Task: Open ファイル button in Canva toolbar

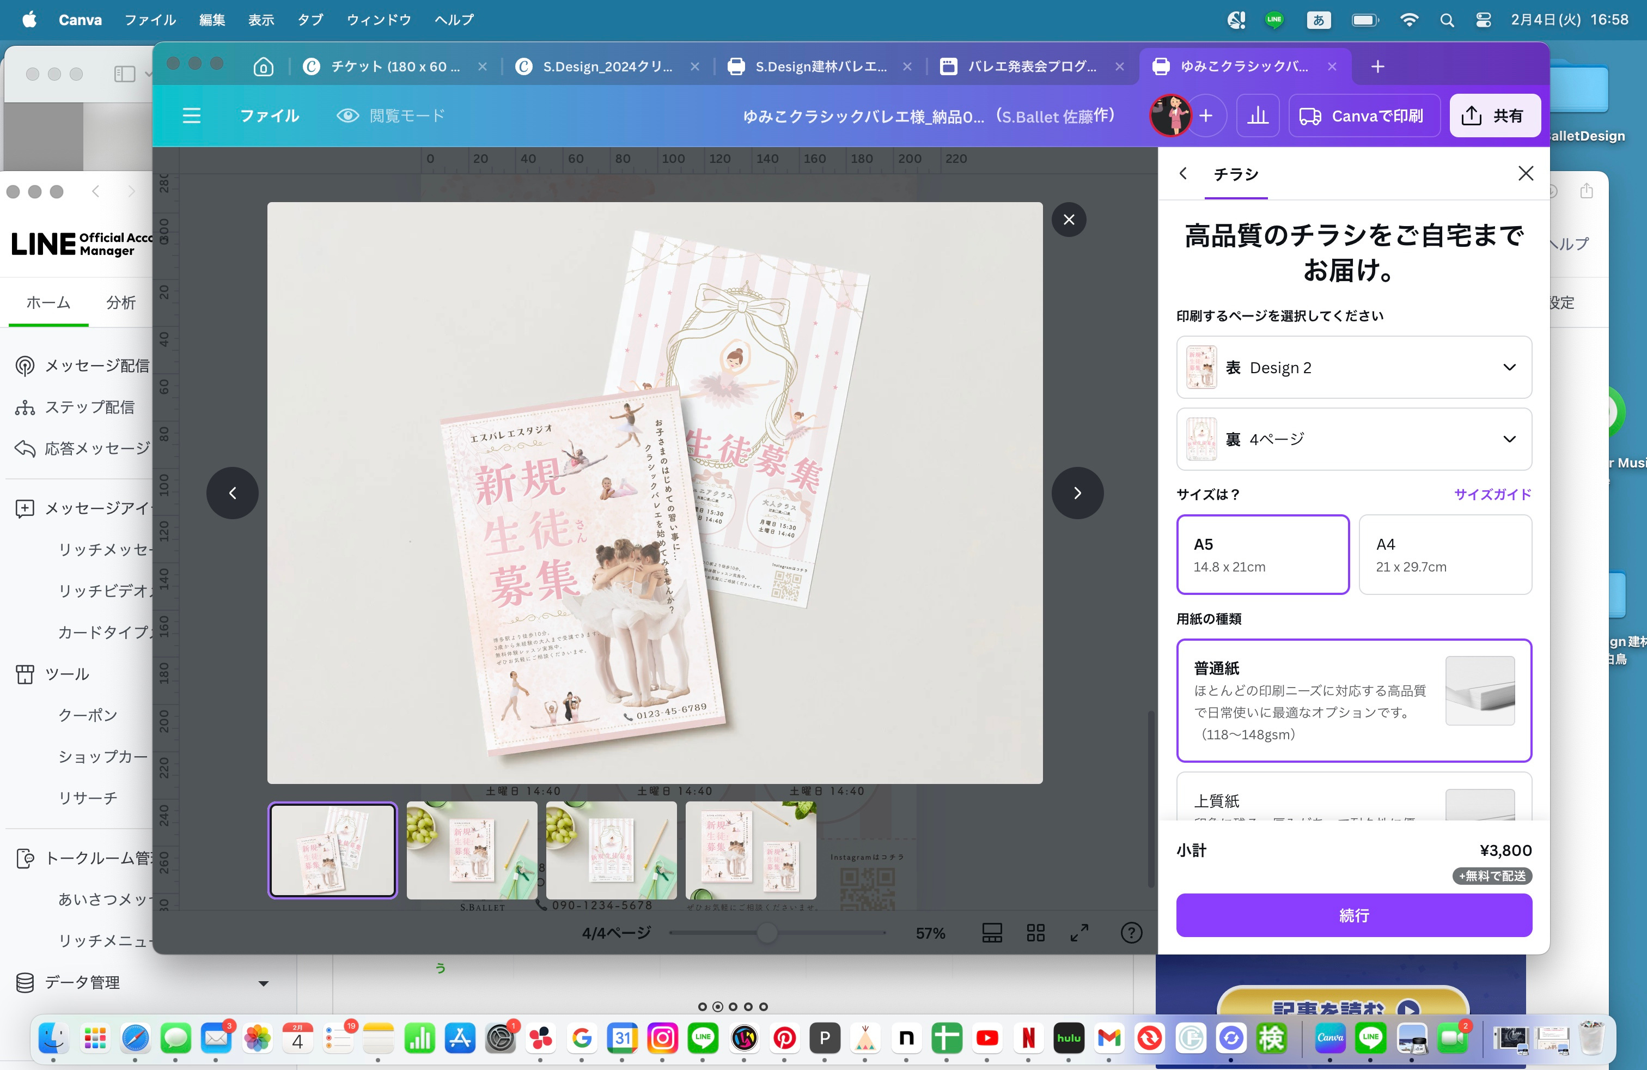Action: tap(269, 115)
